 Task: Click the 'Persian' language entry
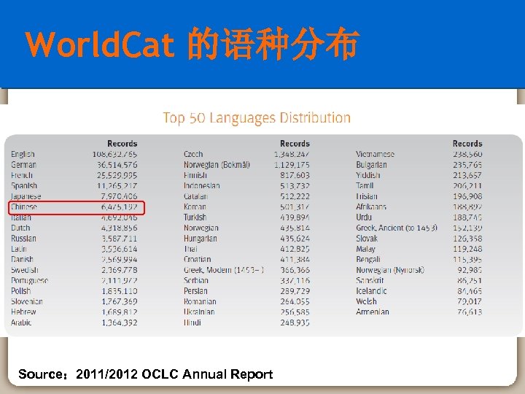click(x=195, y=291)
